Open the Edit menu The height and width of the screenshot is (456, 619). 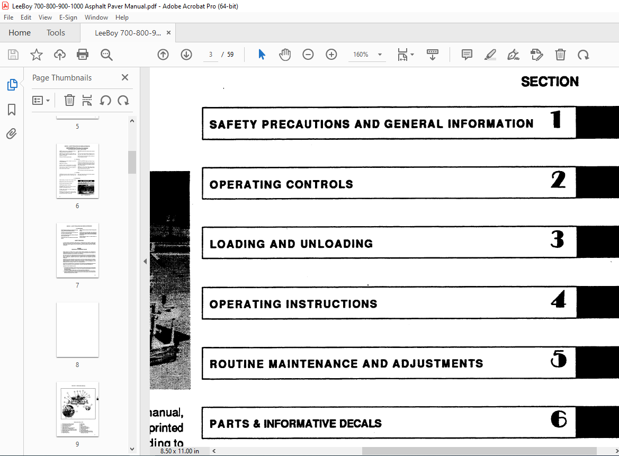point(25,17)
